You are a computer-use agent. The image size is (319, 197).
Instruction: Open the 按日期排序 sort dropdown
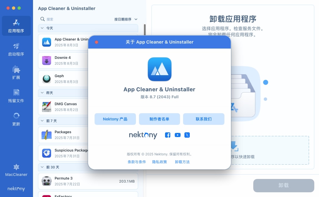[126, 19]
